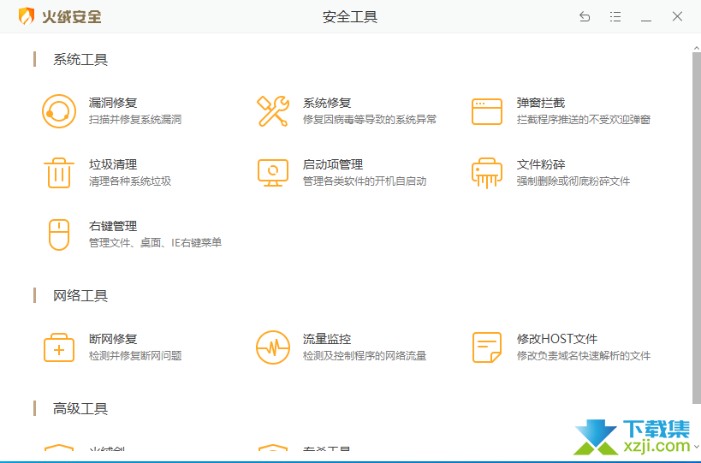
Task: Click the vertical scrollbar thumb
Action: (x=697, y=227)
